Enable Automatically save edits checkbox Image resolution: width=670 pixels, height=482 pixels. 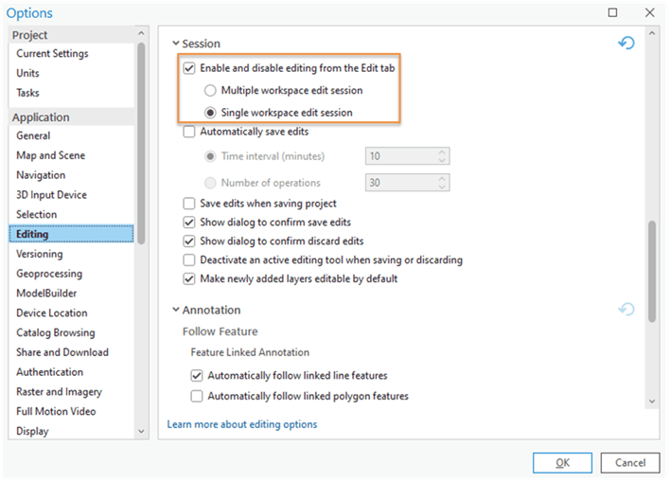(x=189, y=133)
